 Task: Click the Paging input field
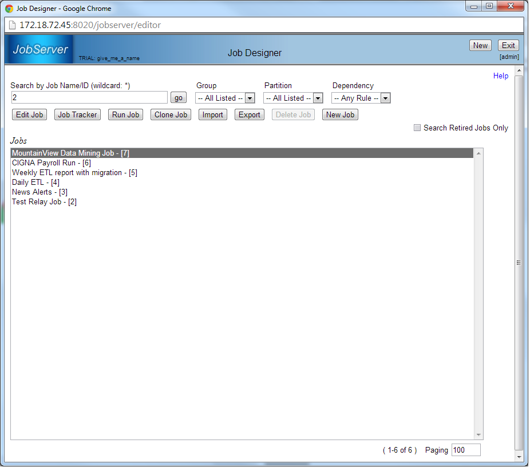coord(465,450)
